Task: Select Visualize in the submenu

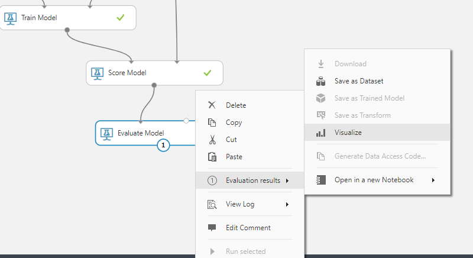Action: tap(377, 133)
